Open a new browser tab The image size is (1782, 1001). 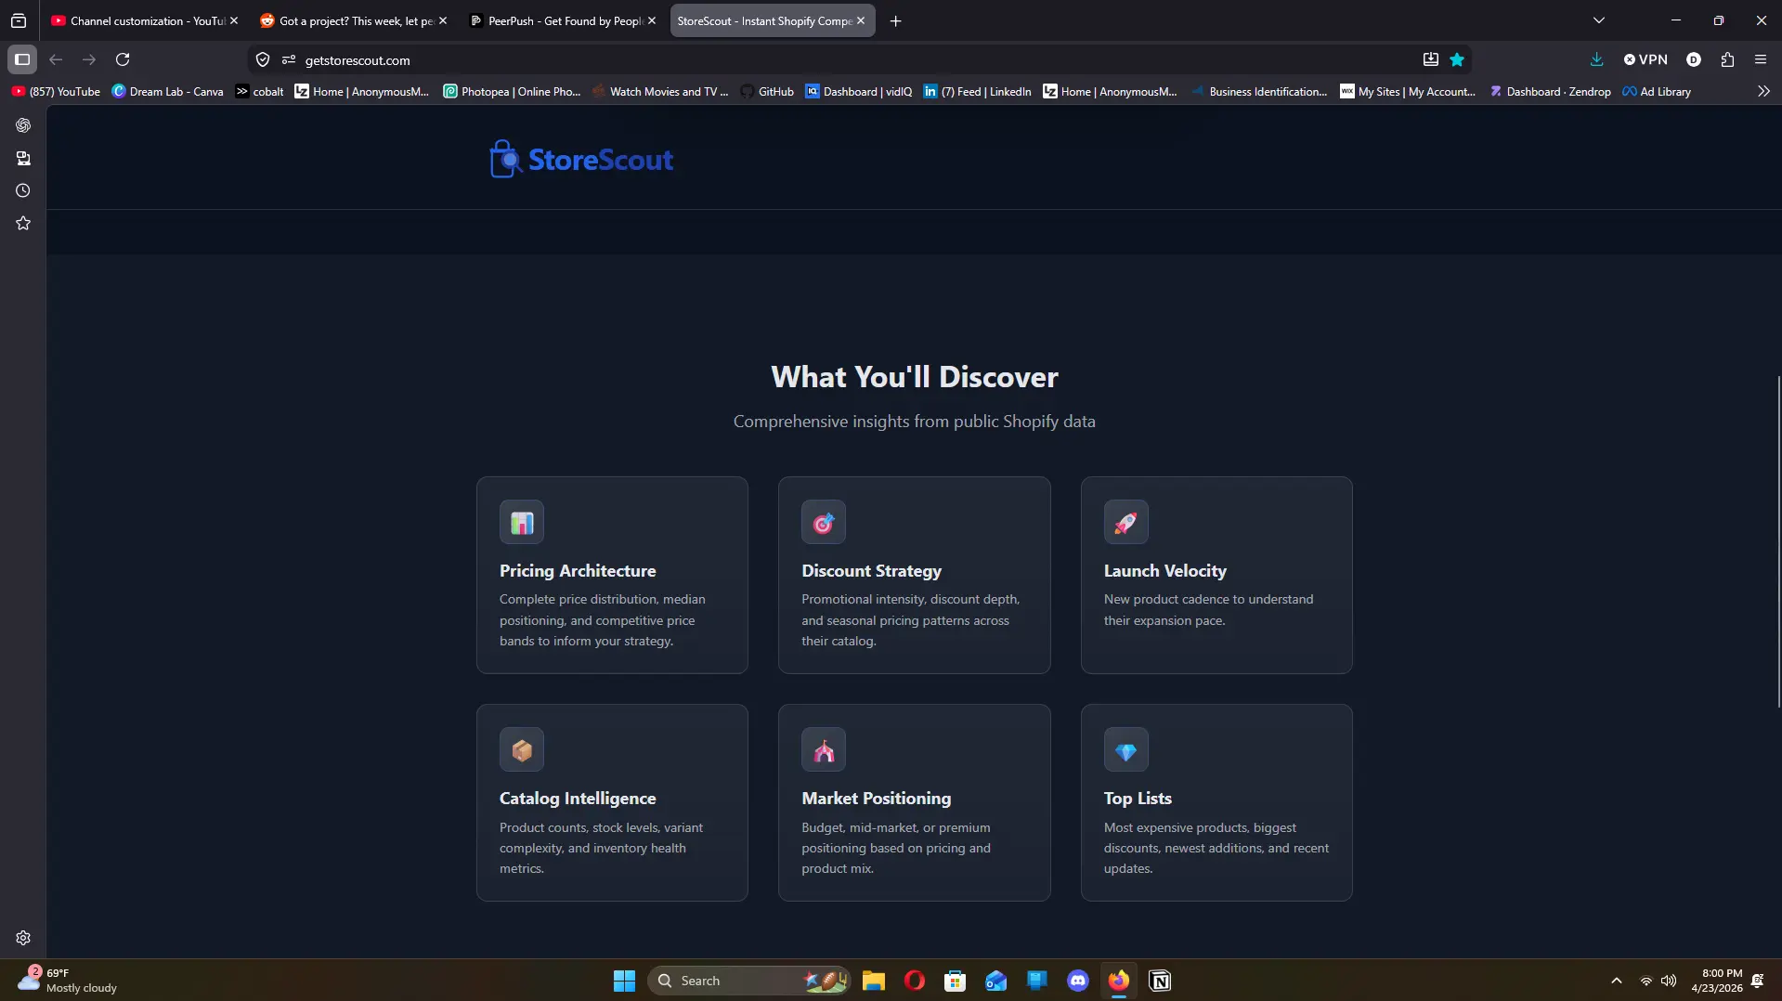(895, 20)
